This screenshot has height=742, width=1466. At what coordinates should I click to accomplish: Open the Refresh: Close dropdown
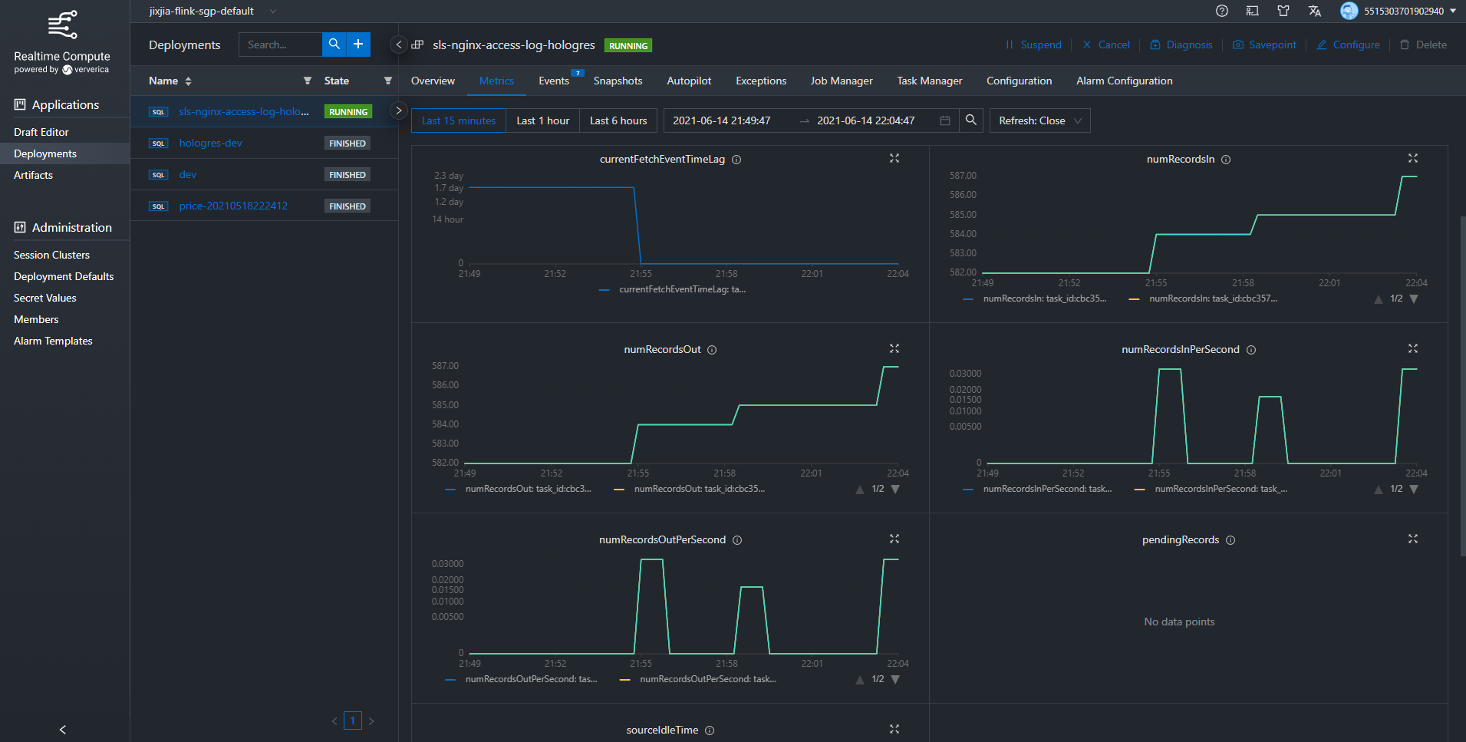point(1040,120)
